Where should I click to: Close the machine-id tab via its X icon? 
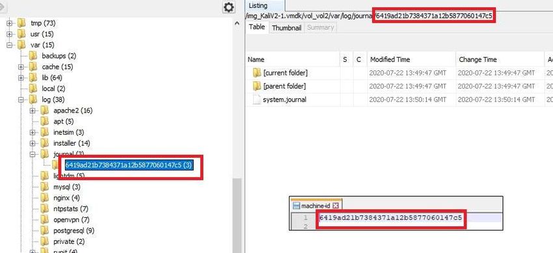pyautogui.click(x=336, y=206)
